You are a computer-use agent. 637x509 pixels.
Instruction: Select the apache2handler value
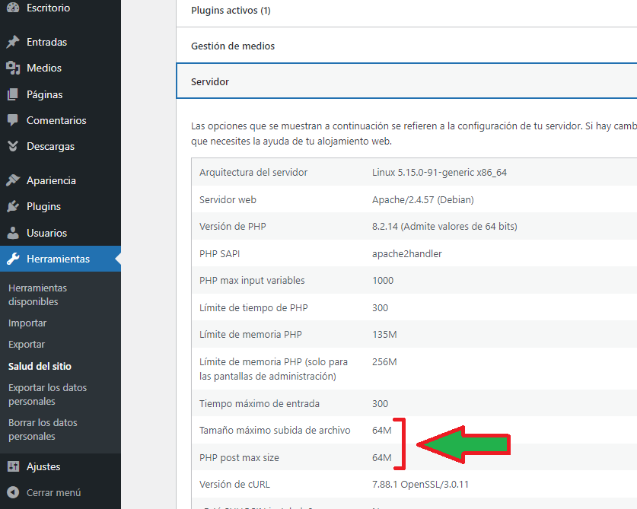406,253
